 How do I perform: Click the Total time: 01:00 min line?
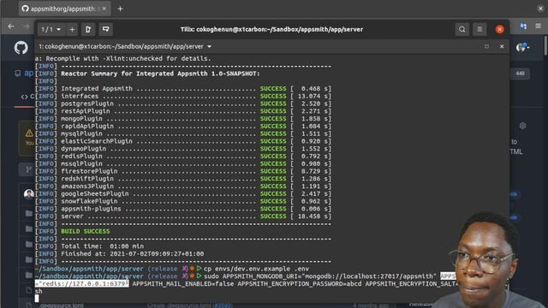pos(102,246)
